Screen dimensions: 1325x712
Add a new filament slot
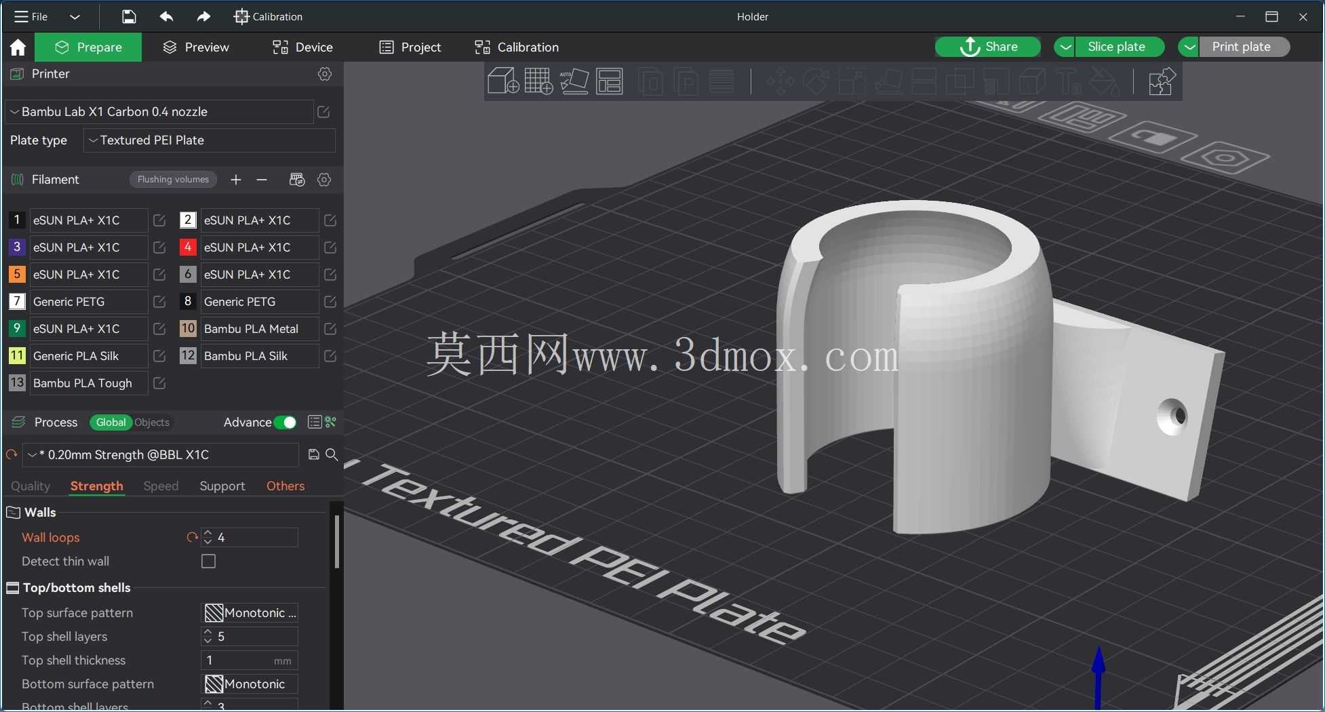pyautogui.click(x=235, y=180)
